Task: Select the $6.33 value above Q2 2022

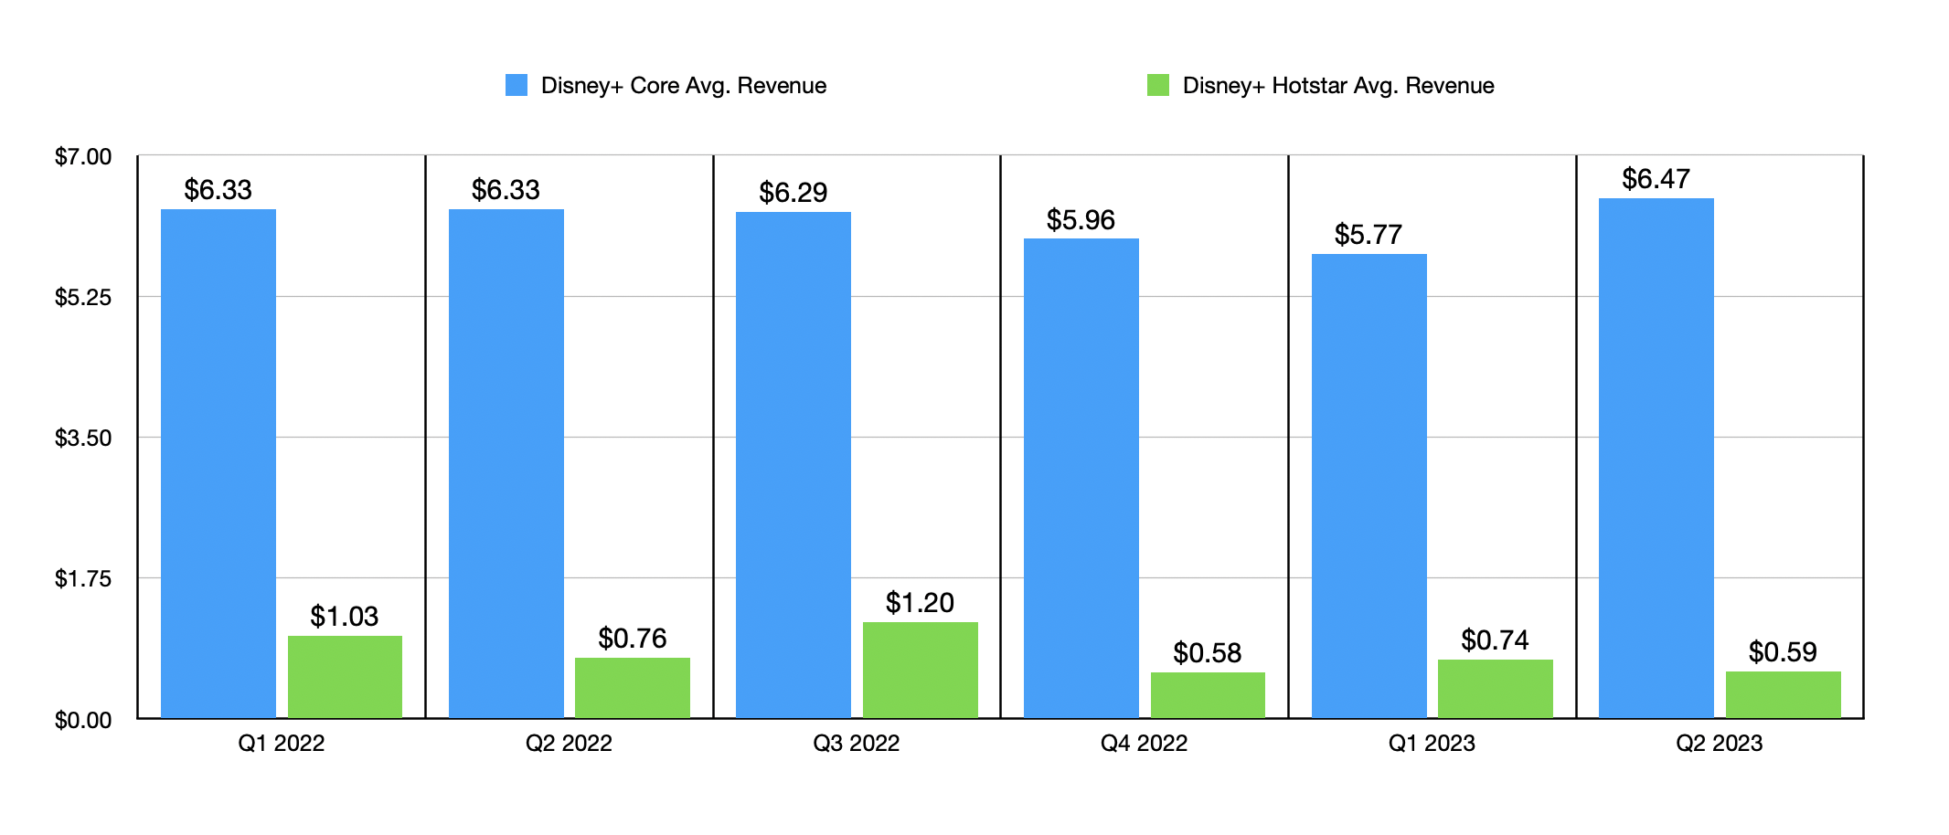Action: (506, 190)
